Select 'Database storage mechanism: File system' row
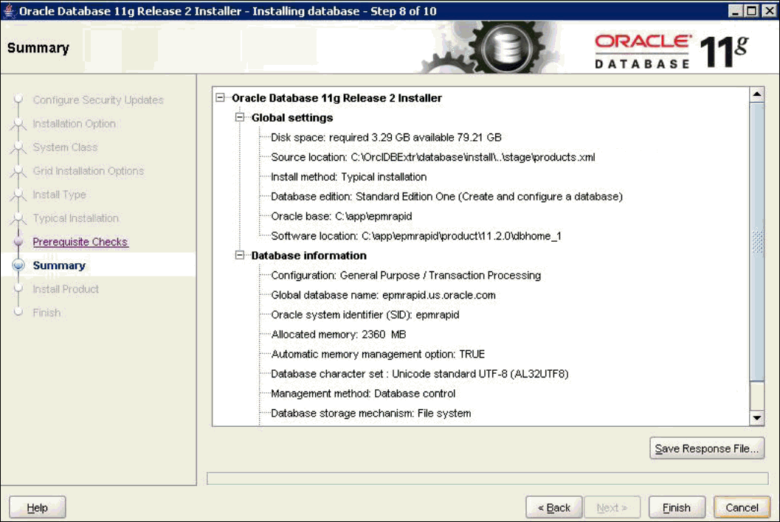This screenshot has width=780, height=522. [x=370, y=413]
